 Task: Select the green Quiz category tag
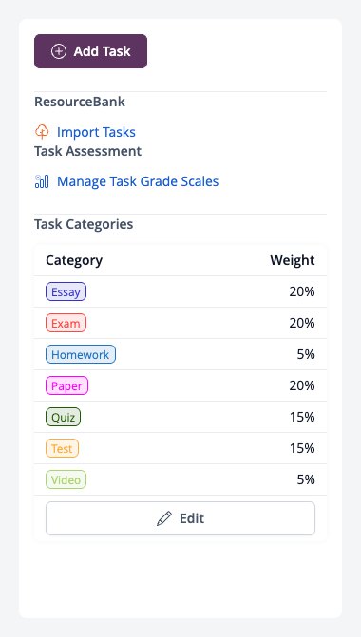coord(63,417)
